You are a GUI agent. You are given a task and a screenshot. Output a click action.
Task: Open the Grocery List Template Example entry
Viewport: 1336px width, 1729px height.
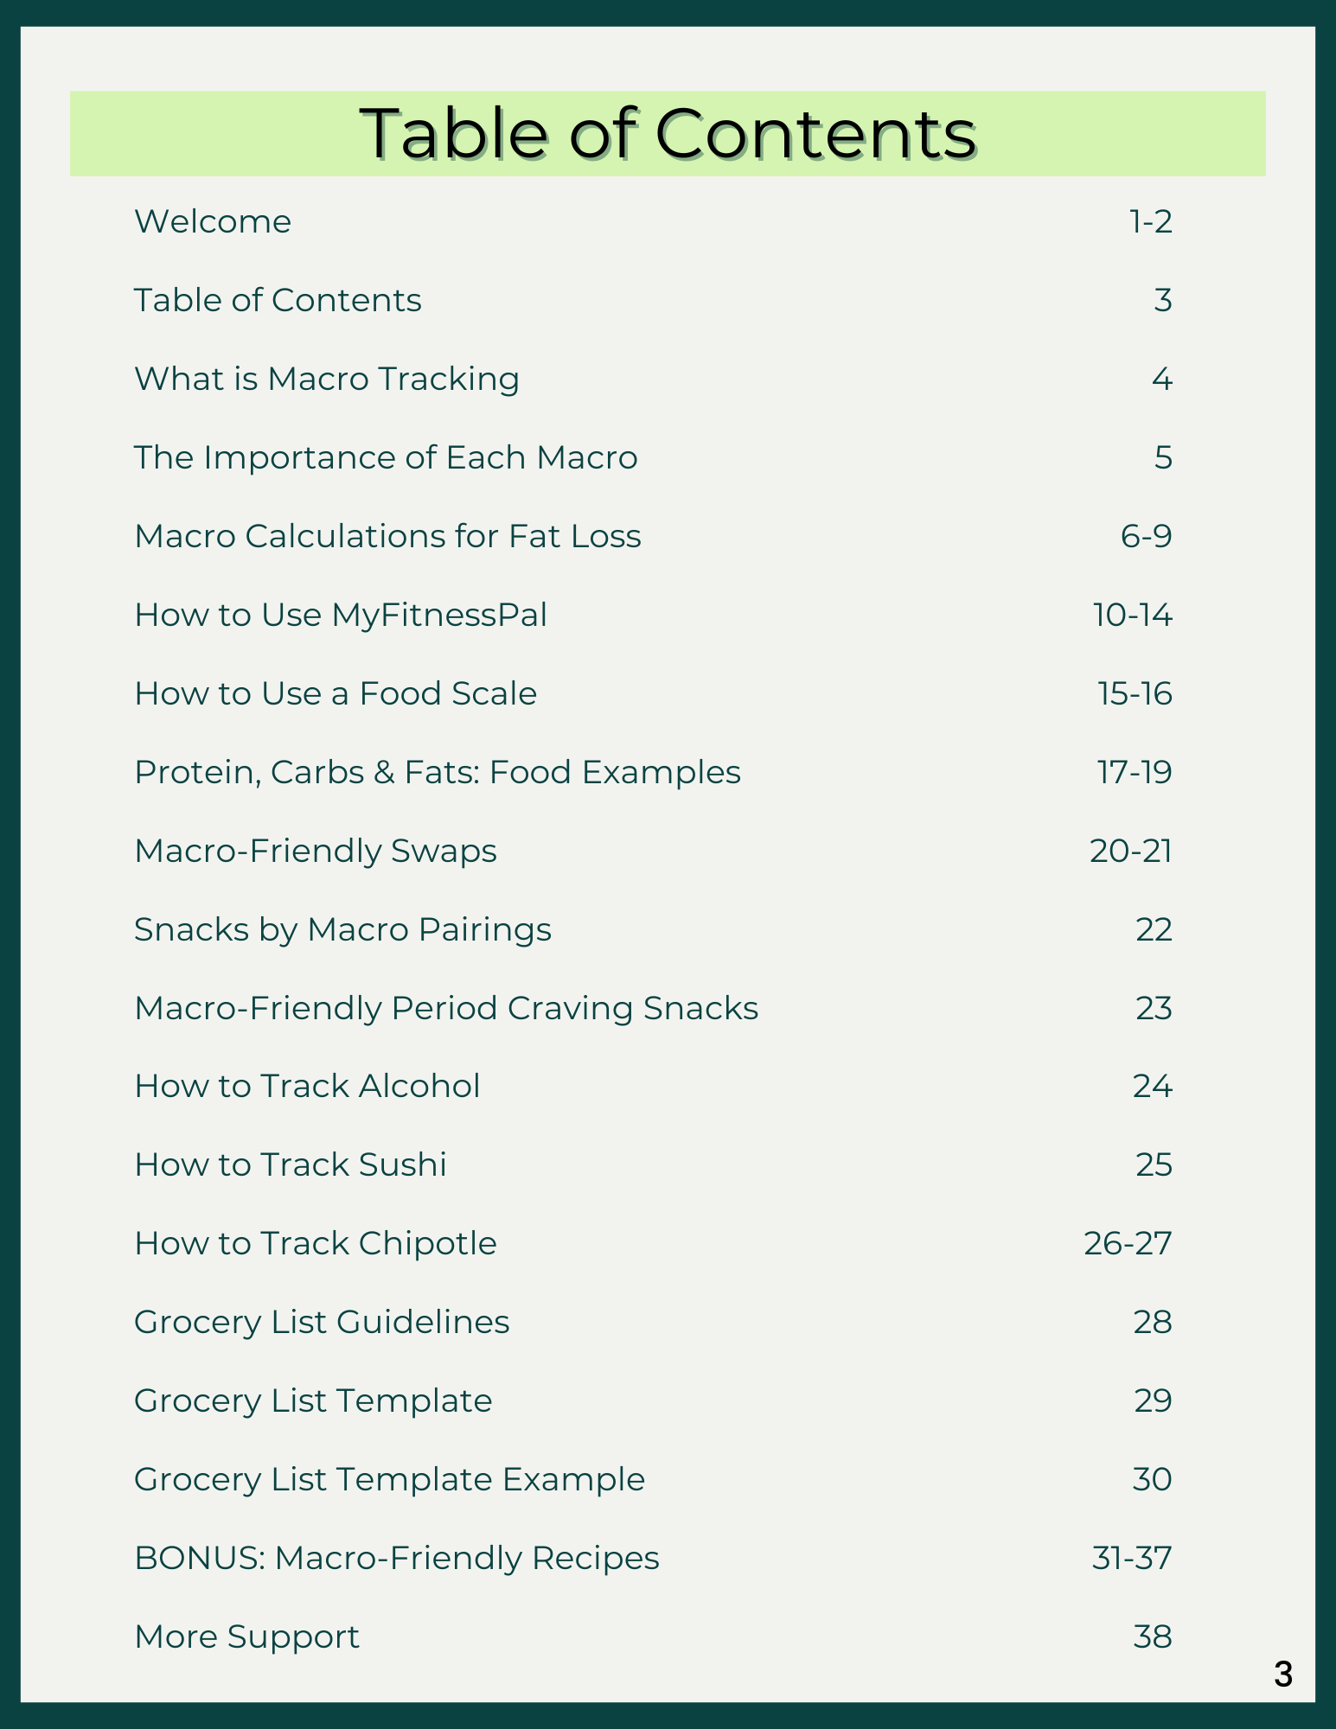click(x=389, y=1480)
